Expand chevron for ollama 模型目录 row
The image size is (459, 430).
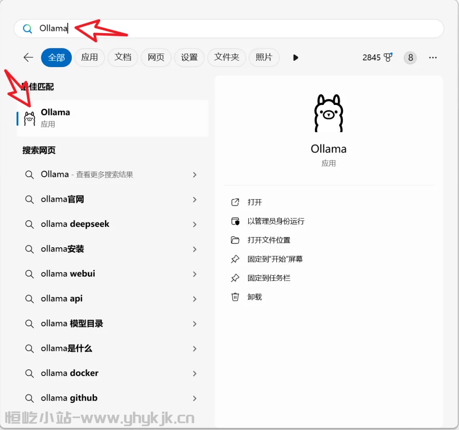195,324
